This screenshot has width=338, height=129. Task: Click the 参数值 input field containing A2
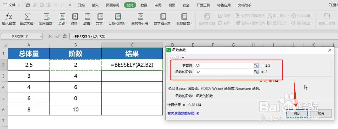[x=223, y=65]
